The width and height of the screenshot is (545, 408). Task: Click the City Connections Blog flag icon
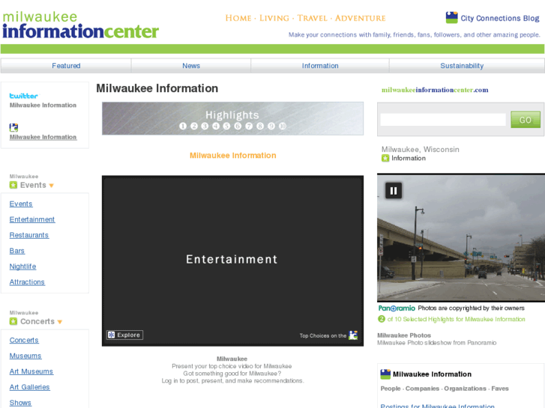click(x=451, y=17)
